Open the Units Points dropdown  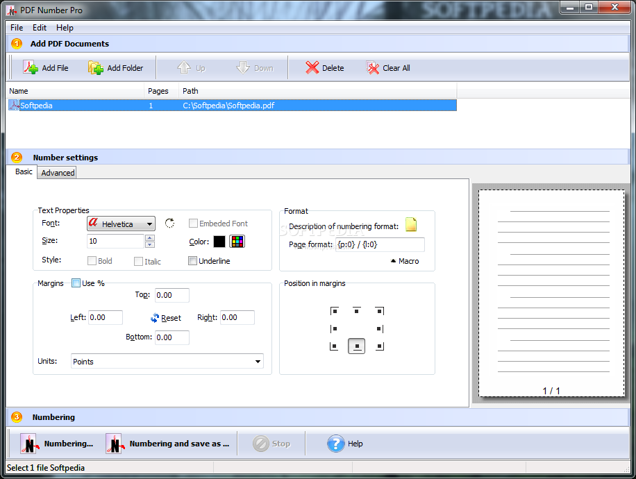click(x=167, y=362)
